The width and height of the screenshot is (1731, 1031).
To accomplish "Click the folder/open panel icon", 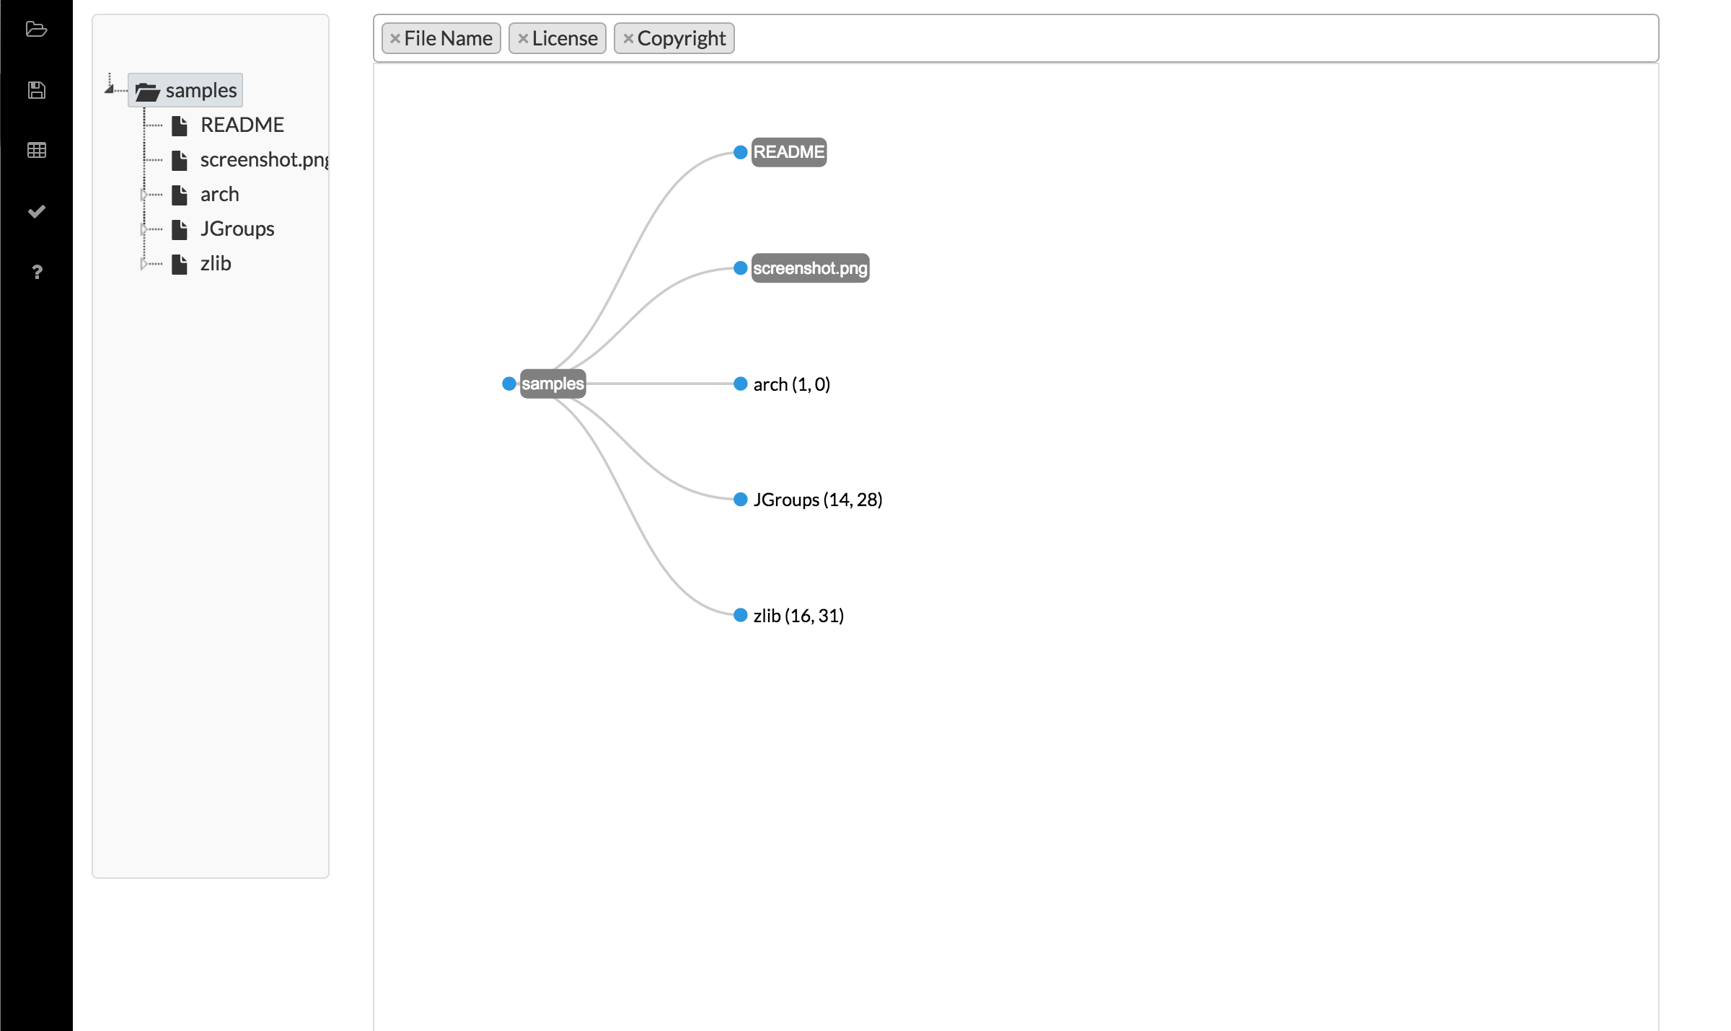I will pyautogui.click(x=35, y=30).
